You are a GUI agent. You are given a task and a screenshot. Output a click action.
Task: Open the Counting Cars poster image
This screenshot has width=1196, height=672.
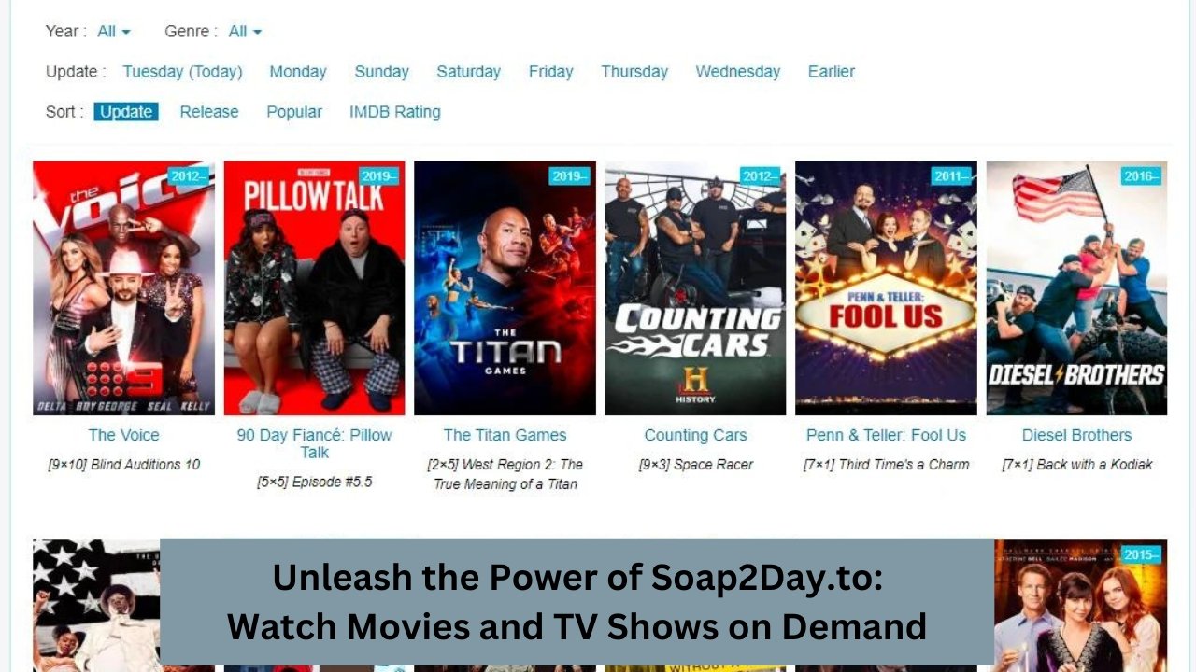695,288
